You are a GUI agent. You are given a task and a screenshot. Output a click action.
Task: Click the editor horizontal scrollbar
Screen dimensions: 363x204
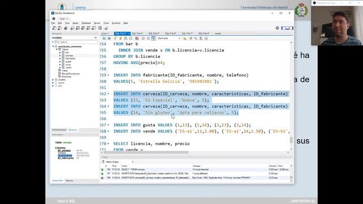146,152
